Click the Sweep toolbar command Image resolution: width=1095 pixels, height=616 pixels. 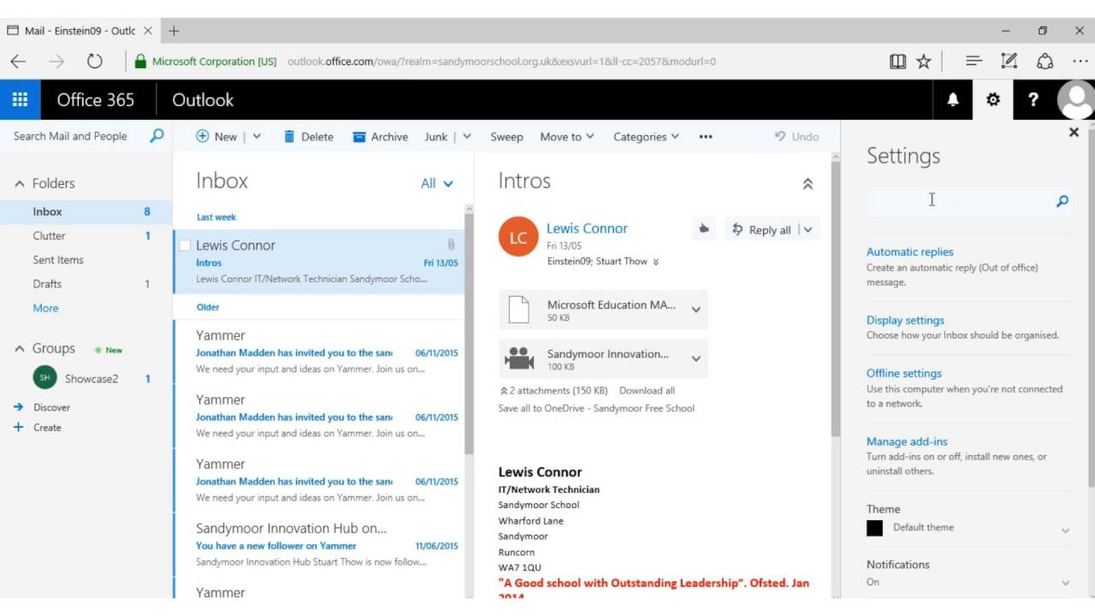coord(506,137)
